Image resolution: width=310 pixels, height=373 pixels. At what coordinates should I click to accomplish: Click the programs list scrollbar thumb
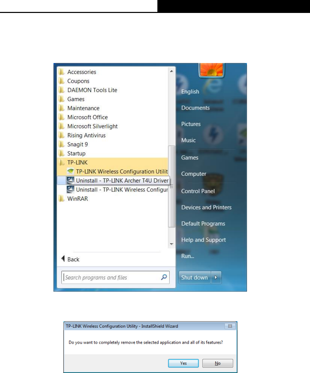pyautogui.click(x=172, y=186)
